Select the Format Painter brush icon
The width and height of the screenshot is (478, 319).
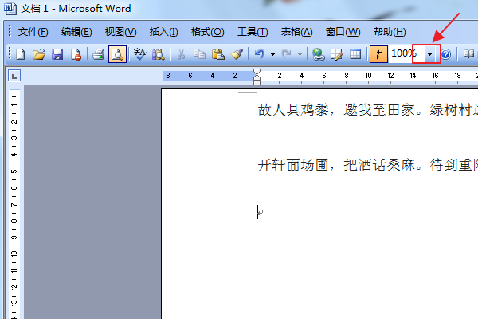237,54
